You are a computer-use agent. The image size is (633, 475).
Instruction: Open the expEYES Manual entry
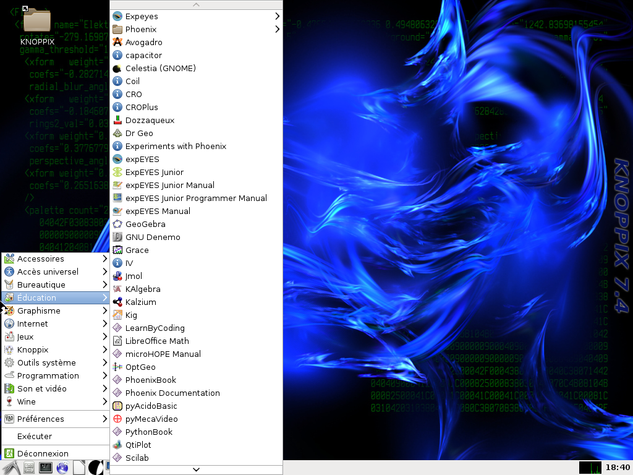click(x=196, y=212)
